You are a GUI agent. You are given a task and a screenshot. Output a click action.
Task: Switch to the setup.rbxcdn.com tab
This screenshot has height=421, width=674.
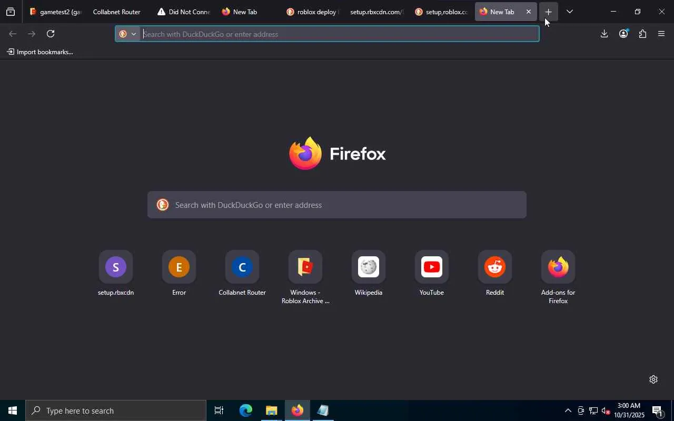pos(376,12)
